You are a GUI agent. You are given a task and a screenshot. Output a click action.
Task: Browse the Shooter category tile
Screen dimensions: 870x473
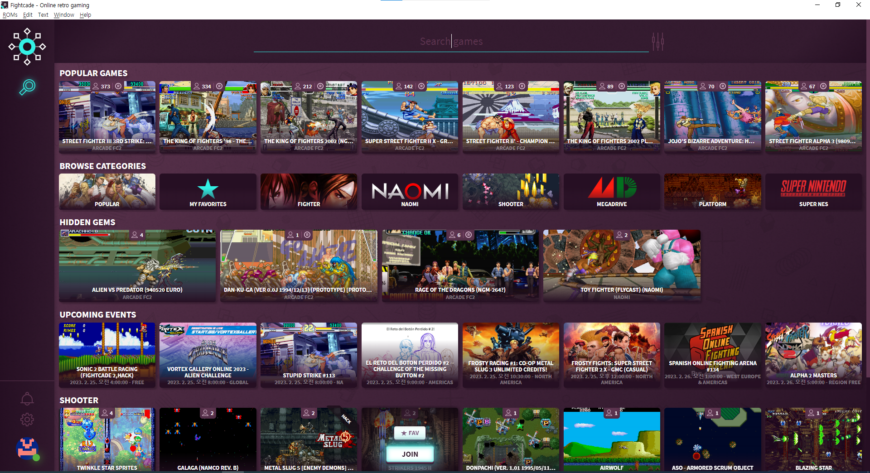[x=511, y=192]
